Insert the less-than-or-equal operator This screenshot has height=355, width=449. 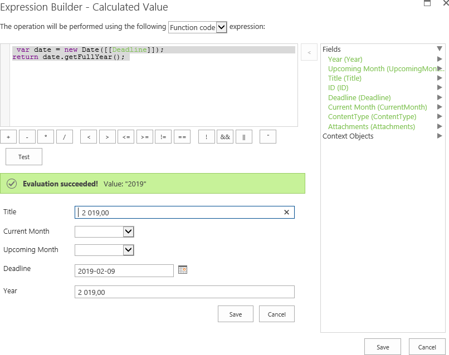[x=126, y=137]
